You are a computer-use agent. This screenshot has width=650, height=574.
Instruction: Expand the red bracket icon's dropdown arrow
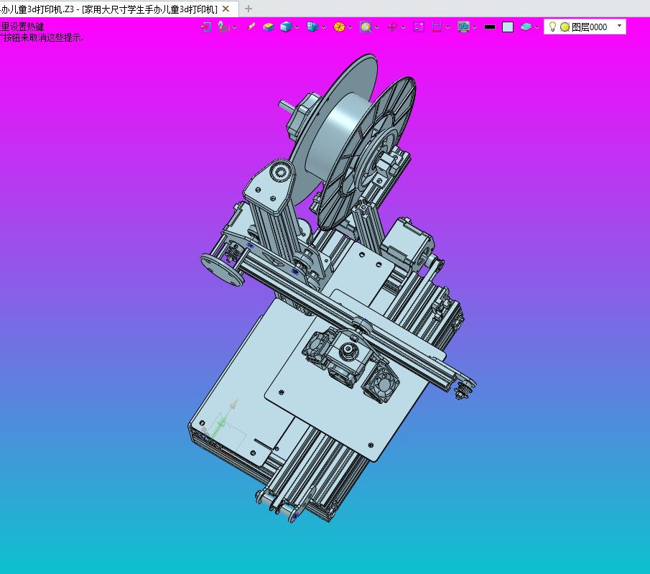point(447,27)
